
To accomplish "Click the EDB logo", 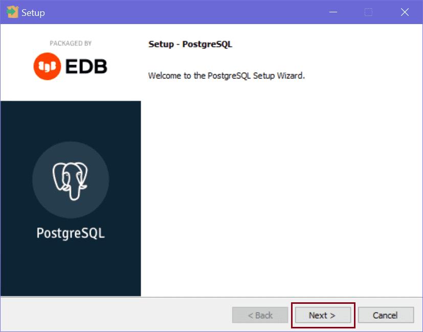I will click(x=71, y=66).
